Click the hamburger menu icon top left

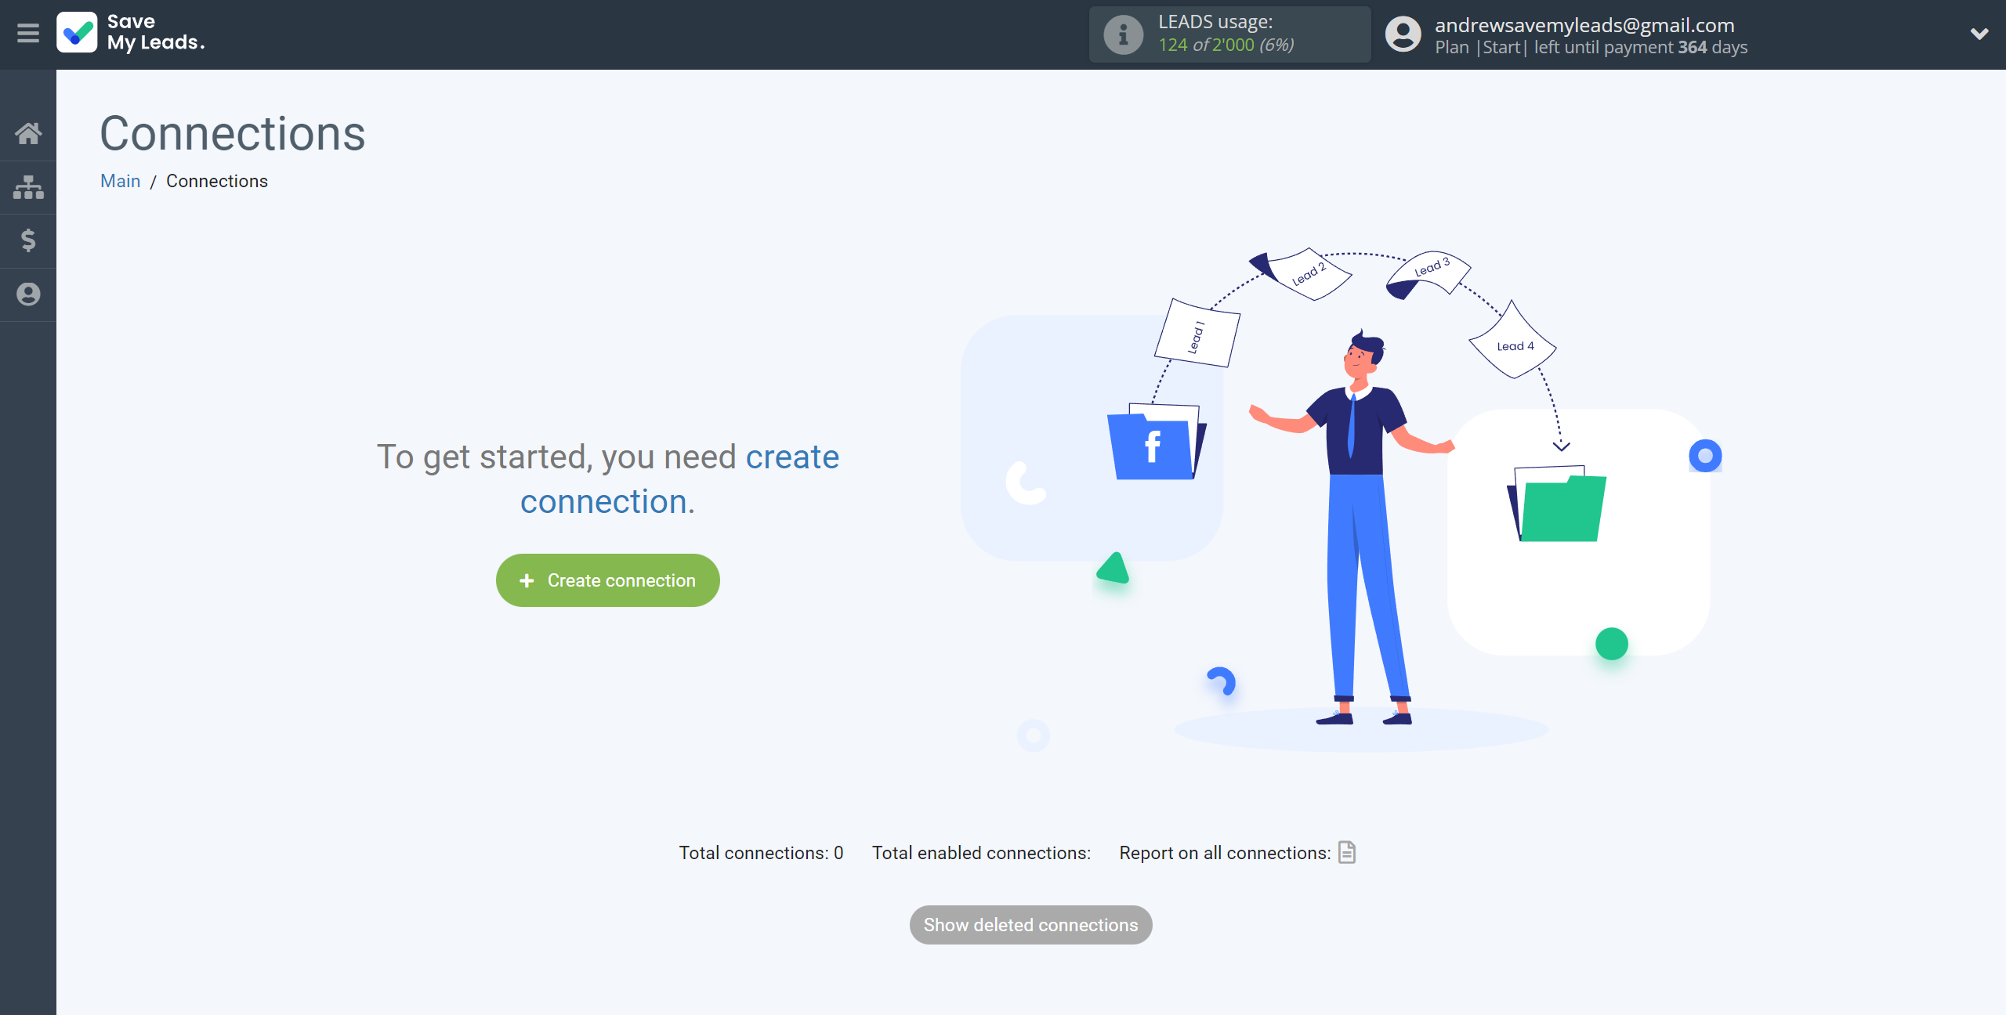click(x=27, y=34)
